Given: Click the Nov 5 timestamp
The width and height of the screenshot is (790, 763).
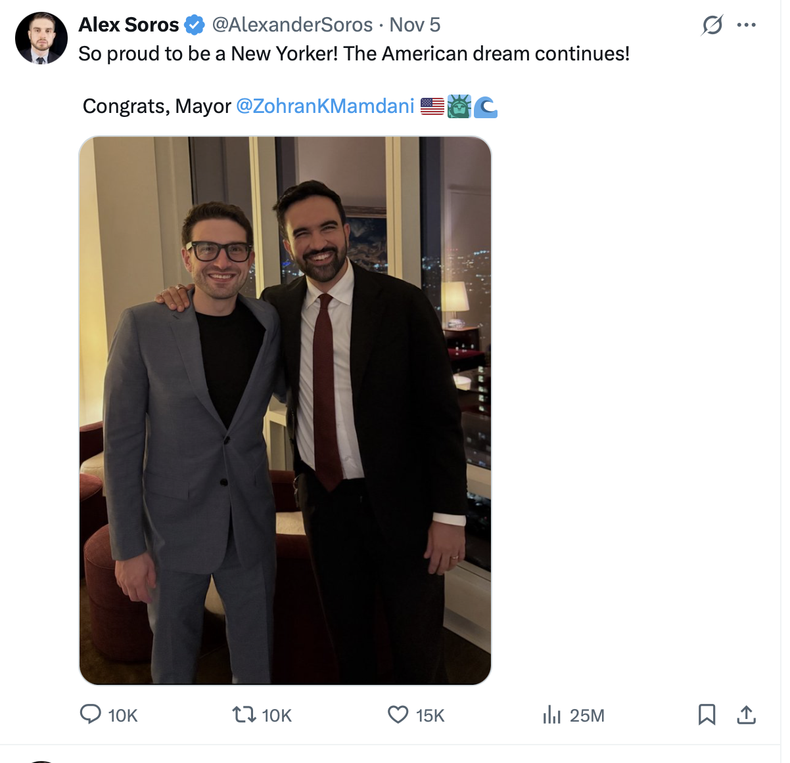Looking at the screenshot, I should pos(415,25).
